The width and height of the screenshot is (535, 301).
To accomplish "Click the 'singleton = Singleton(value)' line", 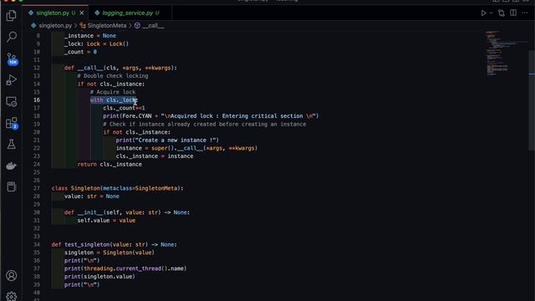I will [110, 253].
